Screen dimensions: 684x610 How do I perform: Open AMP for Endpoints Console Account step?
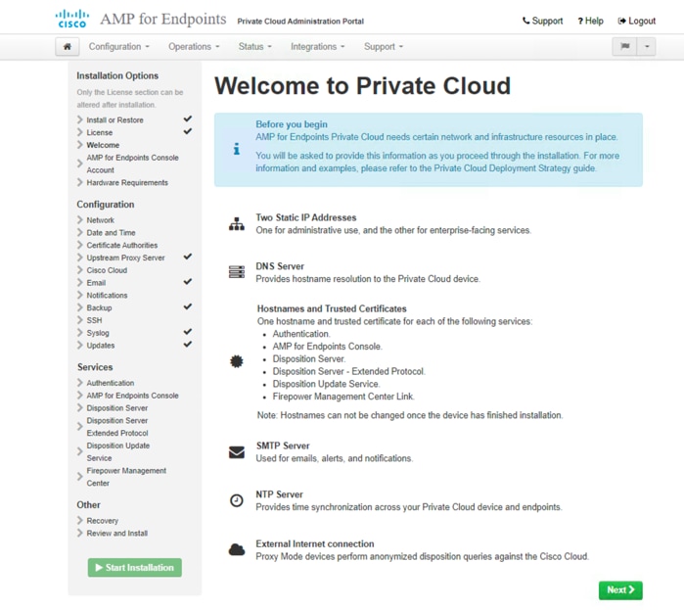pos(132,164)
